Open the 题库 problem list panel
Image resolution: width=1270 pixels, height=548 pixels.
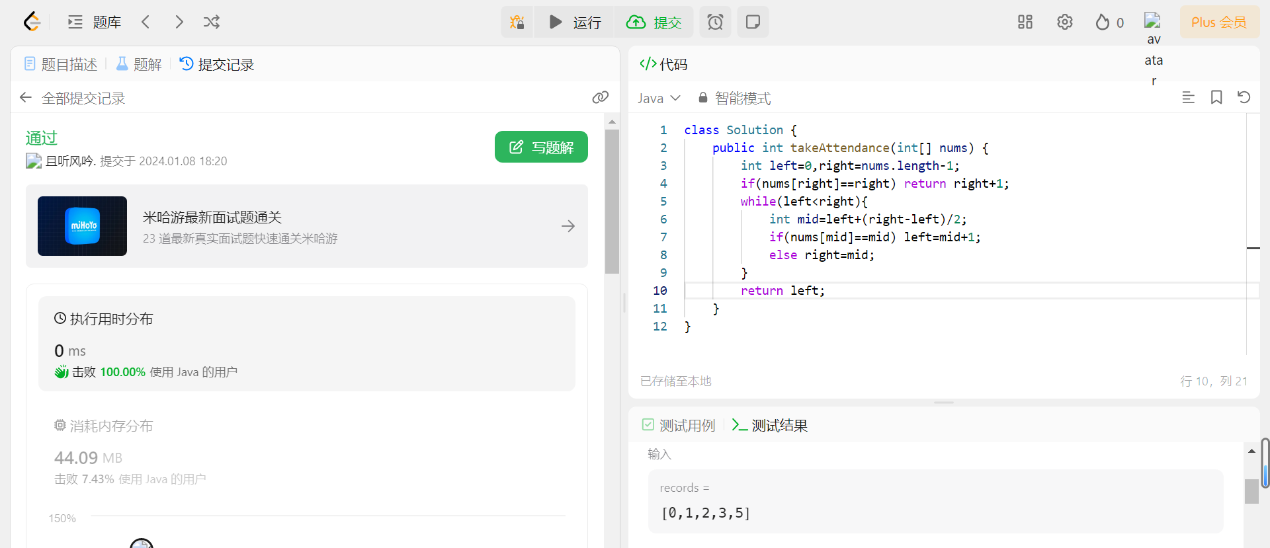tap(95, 22)
